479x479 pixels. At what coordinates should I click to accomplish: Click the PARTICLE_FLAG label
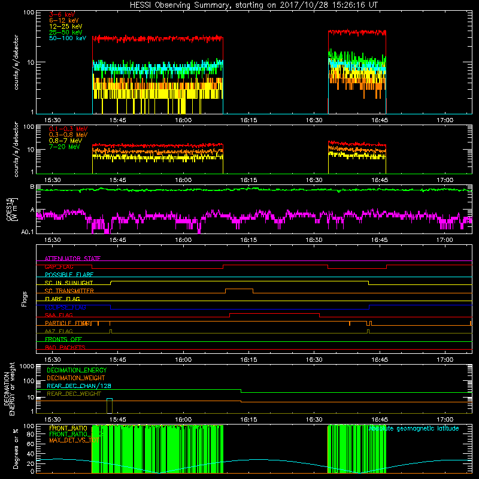tap(68, 323)
